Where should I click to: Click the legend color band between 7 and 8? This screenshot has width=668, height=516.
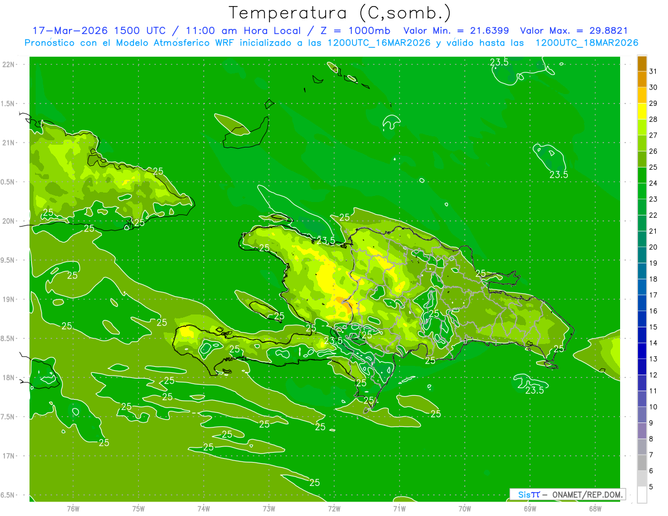coord(642,447)
